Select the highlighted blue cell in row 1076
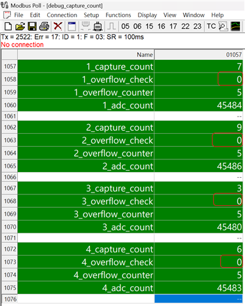The height and width of the screenshot is (306, 245). (198, 299)
